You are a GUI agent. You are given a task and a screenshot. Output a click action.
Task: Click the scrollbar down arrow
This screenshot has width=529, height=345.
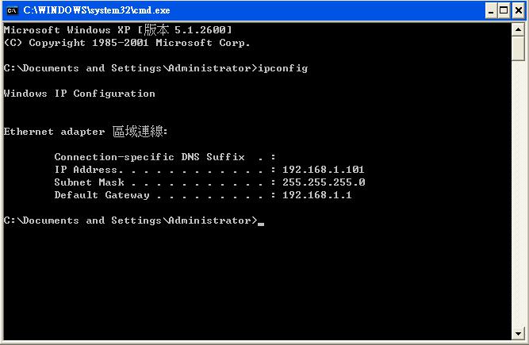[518, 334]
